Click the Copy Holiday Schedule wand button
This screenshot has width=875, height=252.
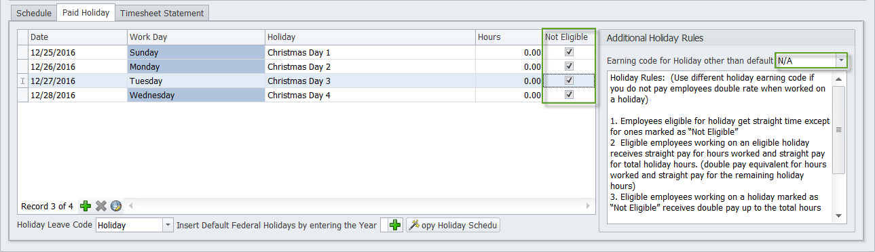[x=453, y=225]
